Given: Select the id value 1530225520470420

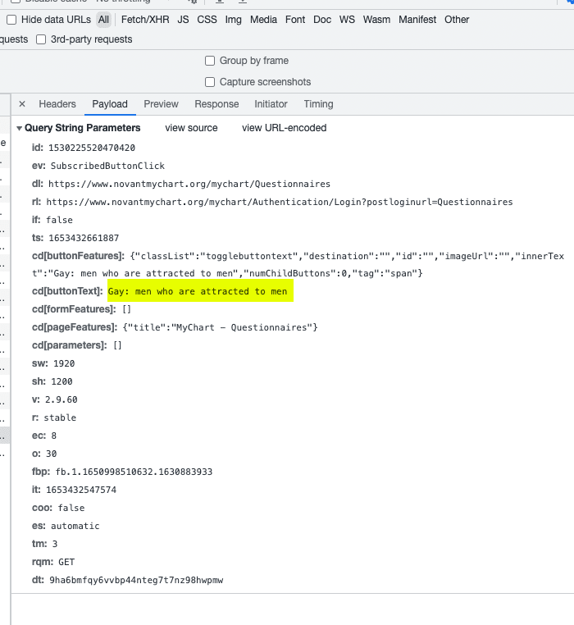Looking at the screenshot, I should click(x=92, y=148).
